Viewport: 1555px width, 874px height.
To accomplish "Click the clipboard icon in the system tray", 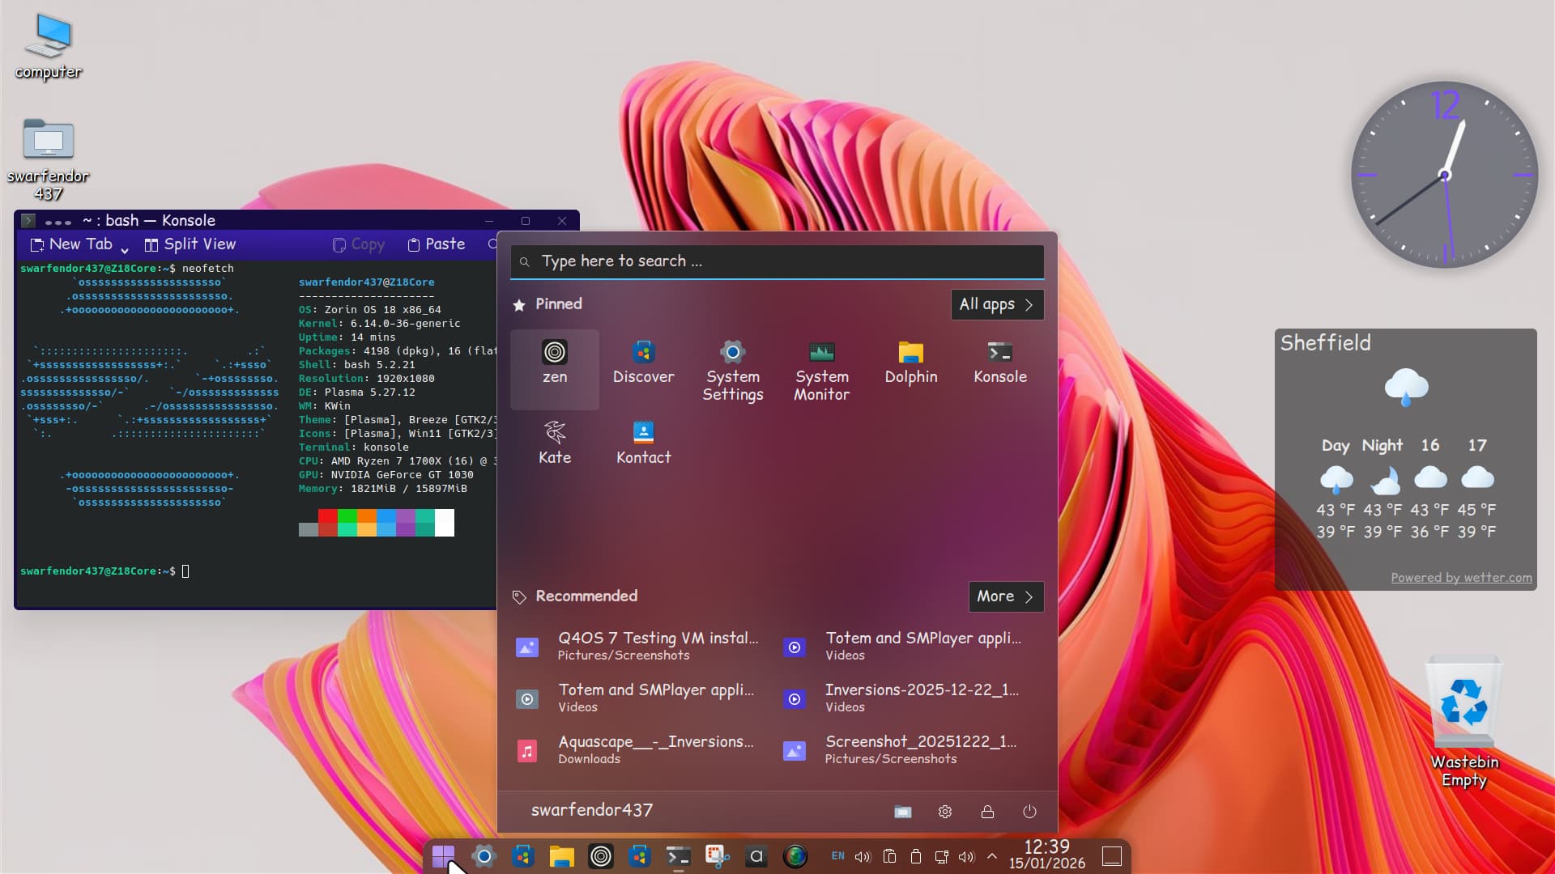I will click(889, 856).
